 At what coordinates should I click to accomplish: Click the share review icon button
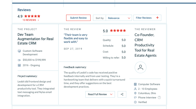point(122,94)
